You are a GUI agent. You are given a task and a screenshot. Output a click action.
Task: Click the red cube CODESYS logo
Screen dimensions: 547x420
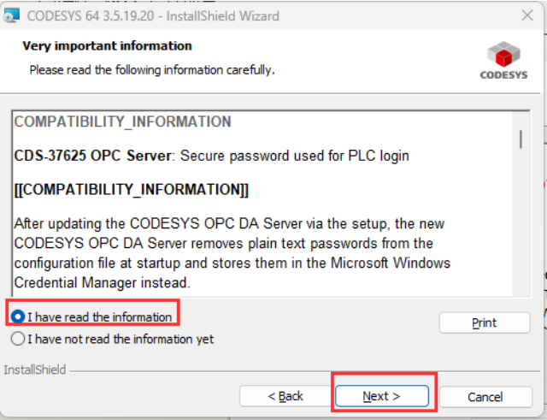[x=503, y=54]
